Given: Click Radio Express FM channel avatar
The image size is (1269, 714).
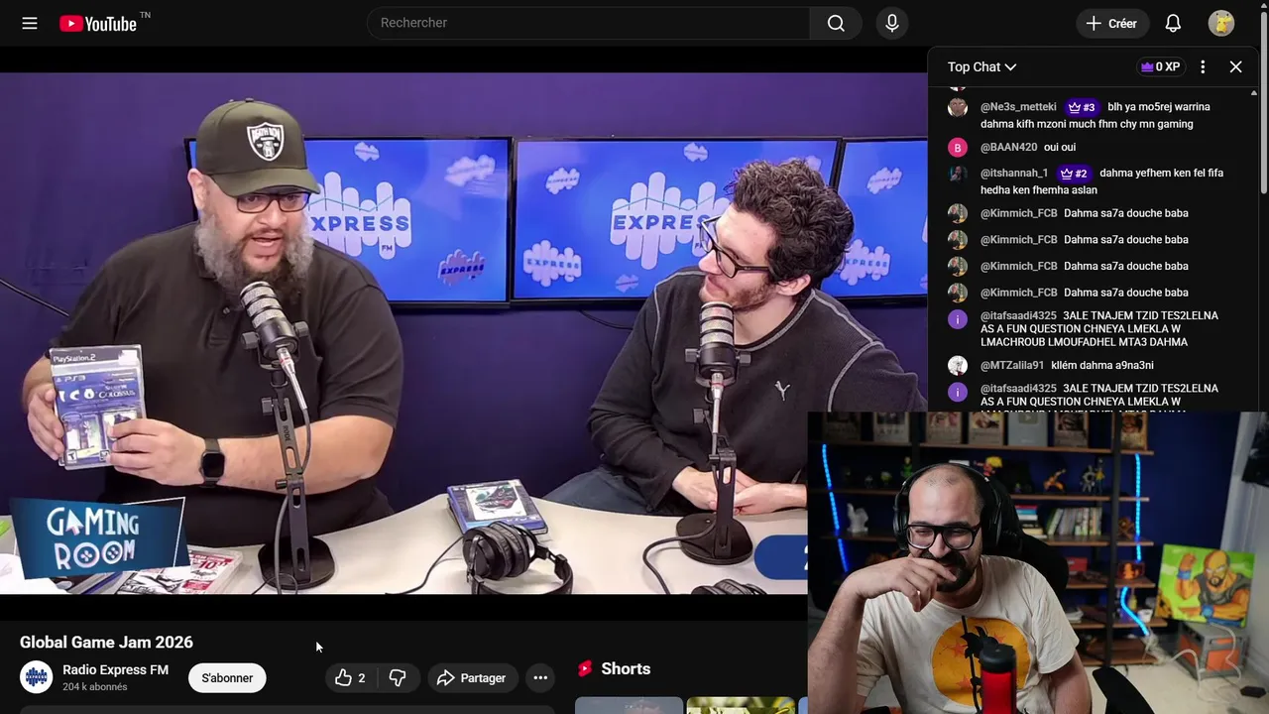Looking at the screenshot, I should [x=37, y=677].
